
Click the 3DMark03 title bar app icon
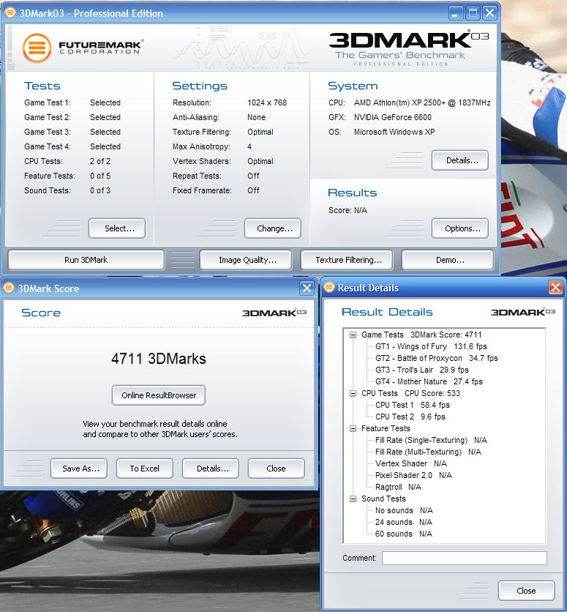pos(10,13)
